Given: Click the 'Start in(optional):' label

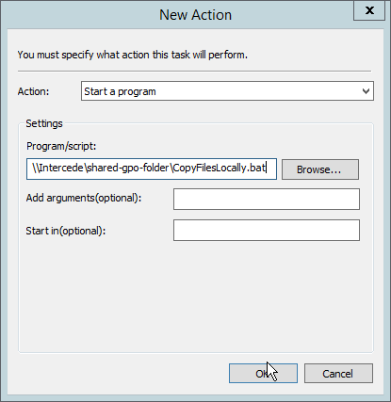Looking at the screenshot, I should [66, 231].
